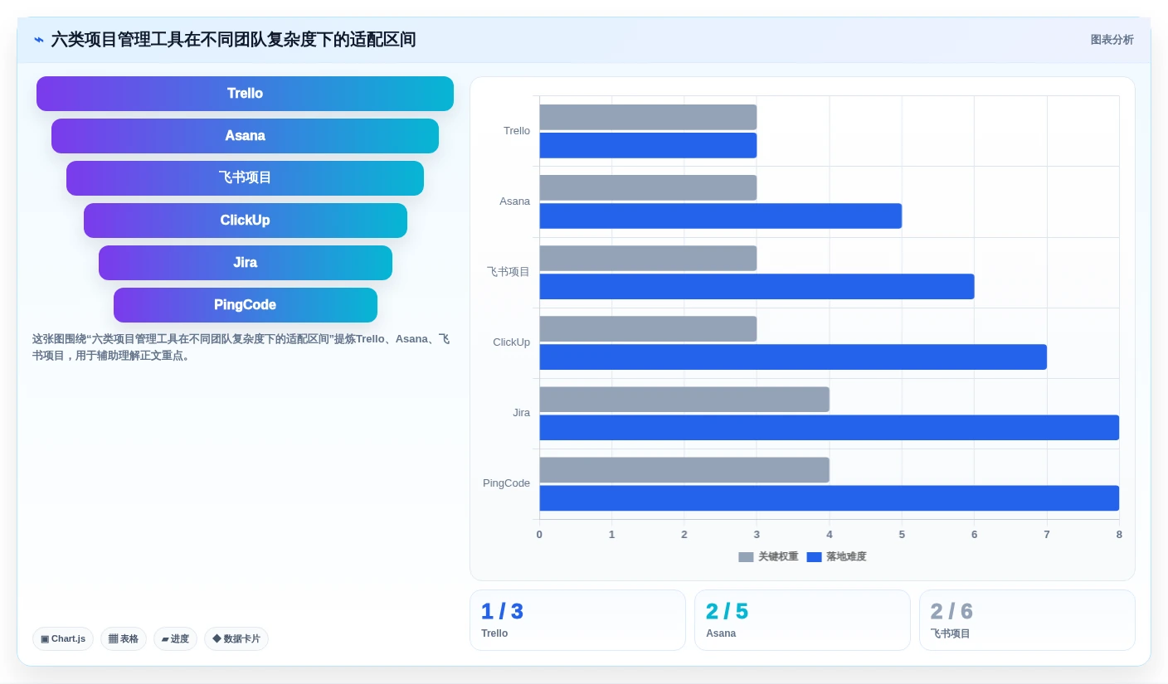Click the blue 落地难度 bar for Asana
The height and width of the screenshot is (684, 1168).
coord(720,216)
